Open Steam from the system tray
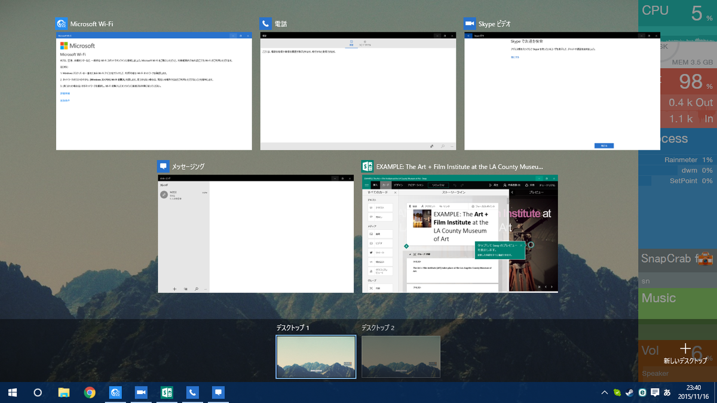Viewport: 717px width, 403px height. pos(629,392)
